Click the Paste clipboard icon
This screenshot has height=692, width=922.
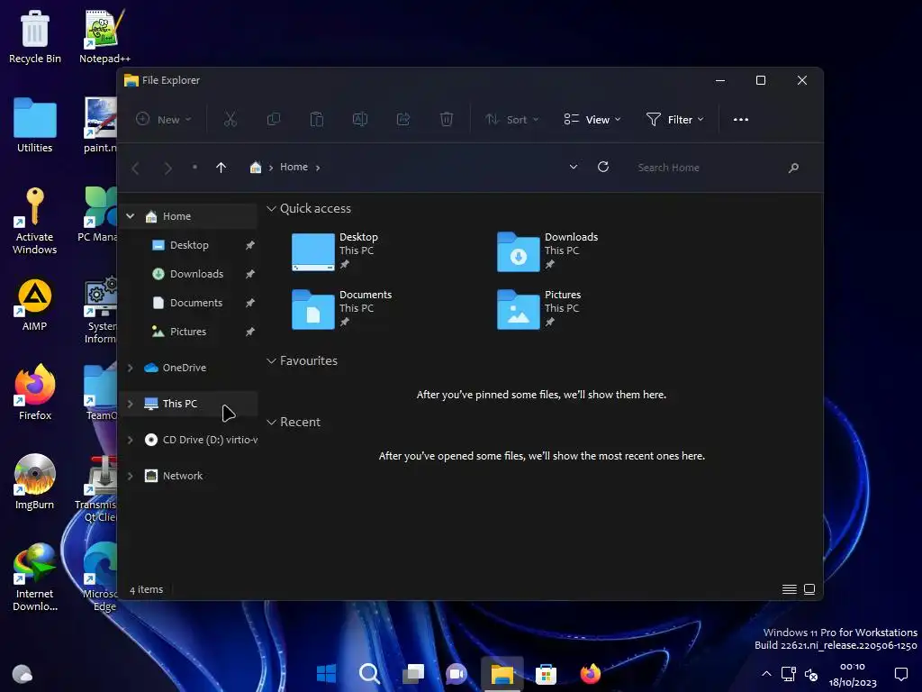(317, 120)
